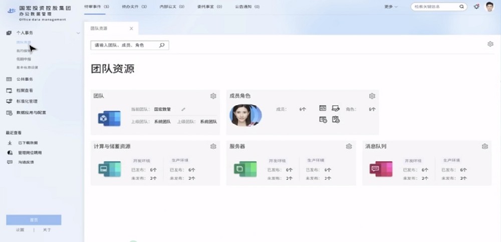Click the blue 团队 card logo
This screenshot has width=501, height=242.
109,118
